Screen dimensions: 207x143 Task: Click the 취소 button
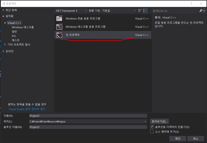coord(195,138)
